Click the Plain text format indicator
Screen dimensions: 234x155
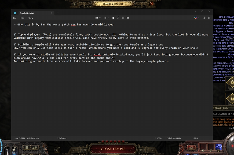point(63,138)
